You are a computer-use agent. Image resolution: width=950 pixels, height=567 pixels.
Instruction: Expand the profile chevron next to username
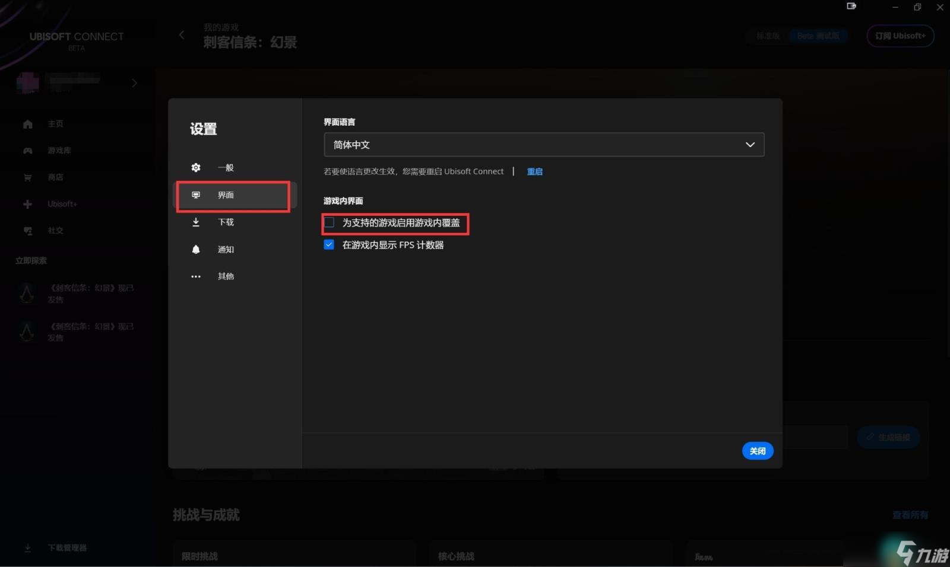[135, 83]
